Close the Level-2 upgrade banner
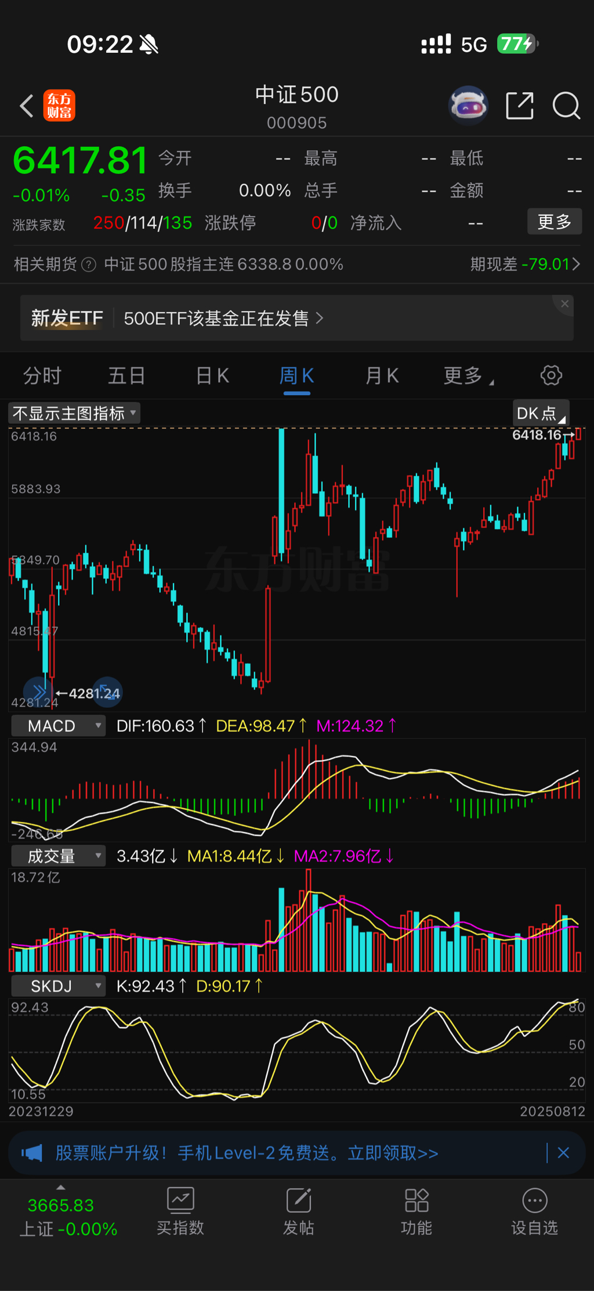594x1291 pixels. click(x=563, y=1153)
